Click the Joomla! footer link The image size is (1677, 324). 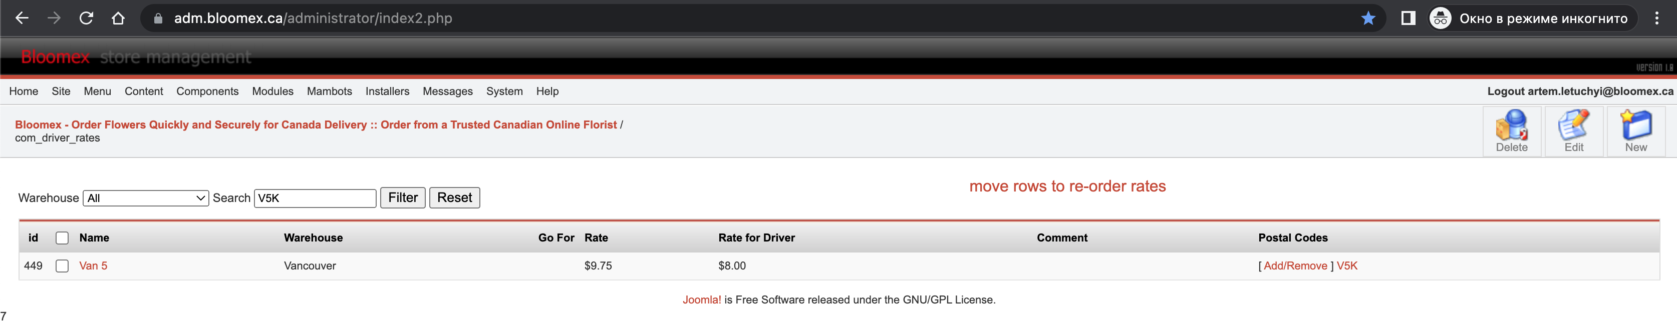coord(702,300)
